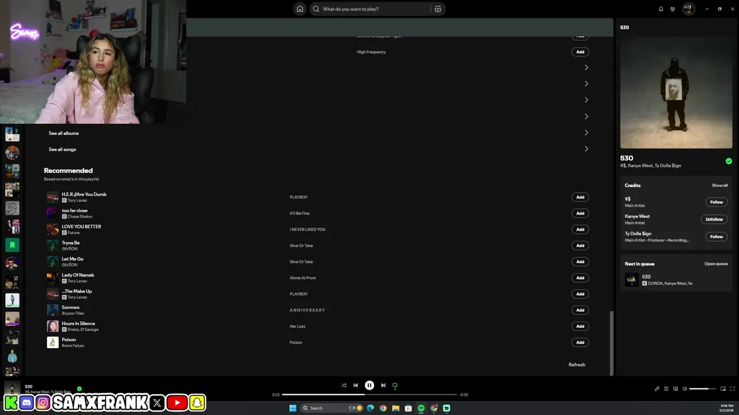This screenshot has height=415, width=739.
Task: Seek on the song progress bar
Action: [x=369, y=395]
